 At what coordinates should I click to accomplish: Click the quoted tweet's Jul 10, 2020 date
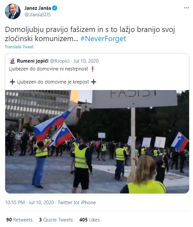tap(86, 61)
